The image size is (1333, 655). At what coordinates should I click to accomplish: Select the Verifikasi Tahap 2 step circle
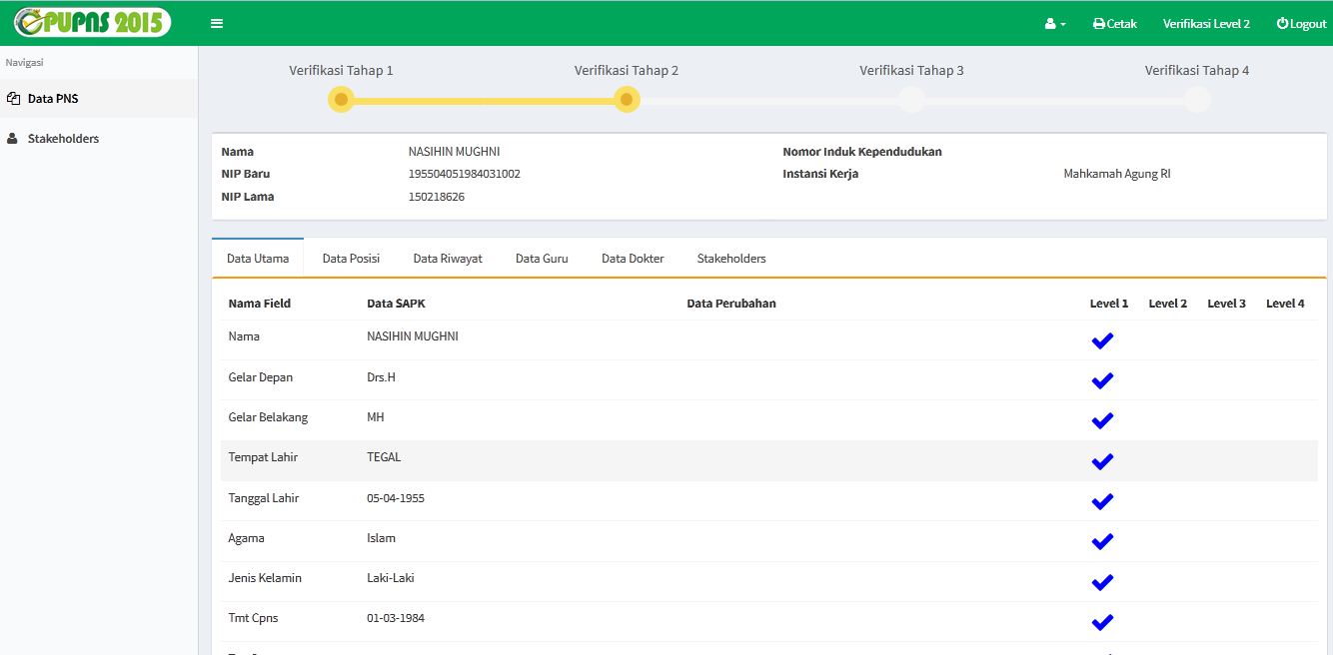tap(627, 100)
